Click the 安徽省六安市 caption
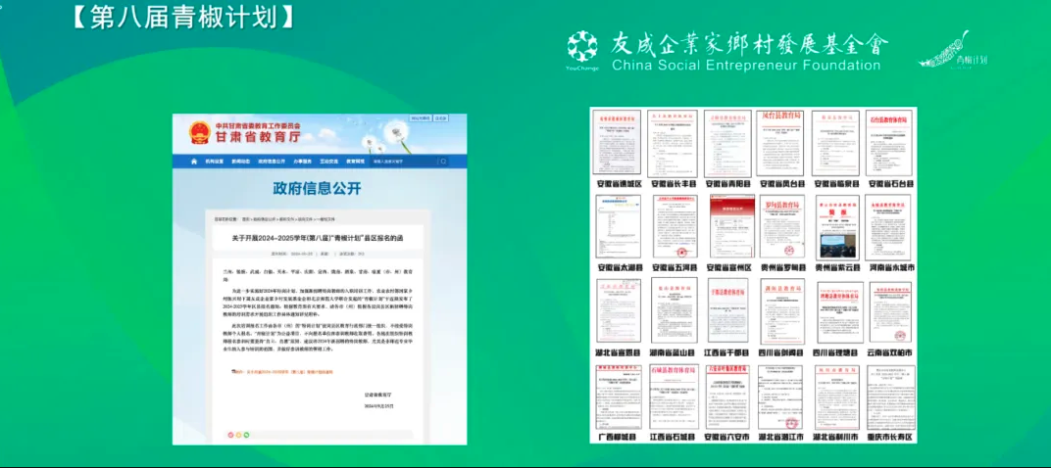Screen dimensions: 1051x468 click(x=726, y=438)
